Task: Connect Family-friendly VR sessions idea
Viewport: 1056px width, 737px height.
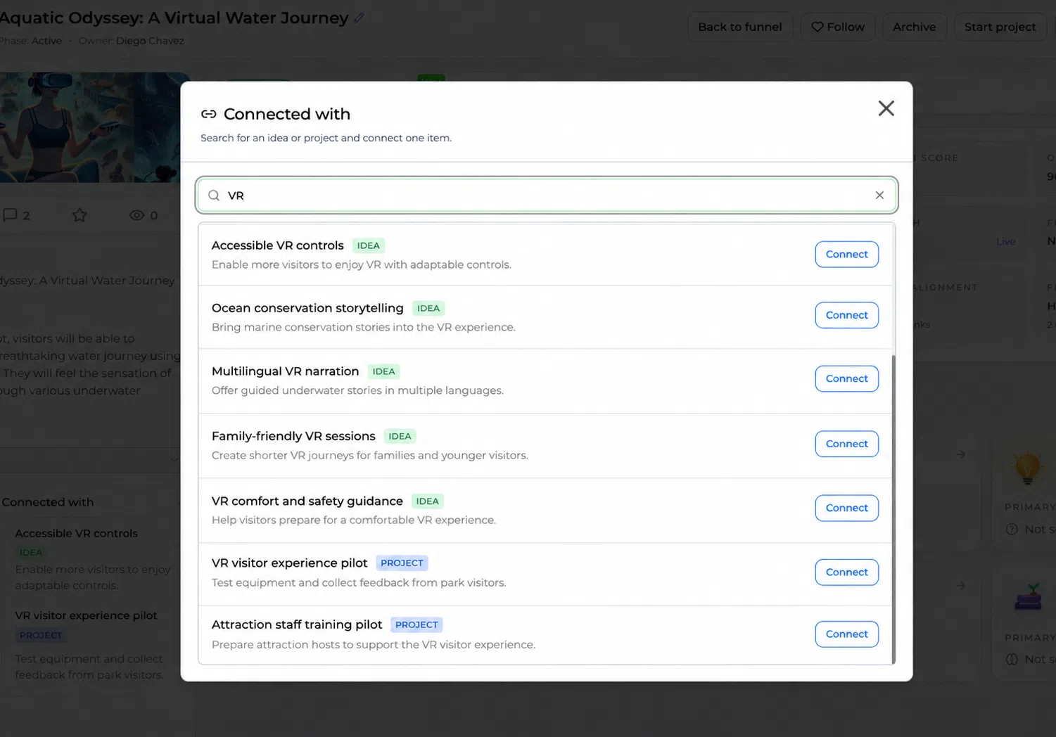Action: [846, 444]
